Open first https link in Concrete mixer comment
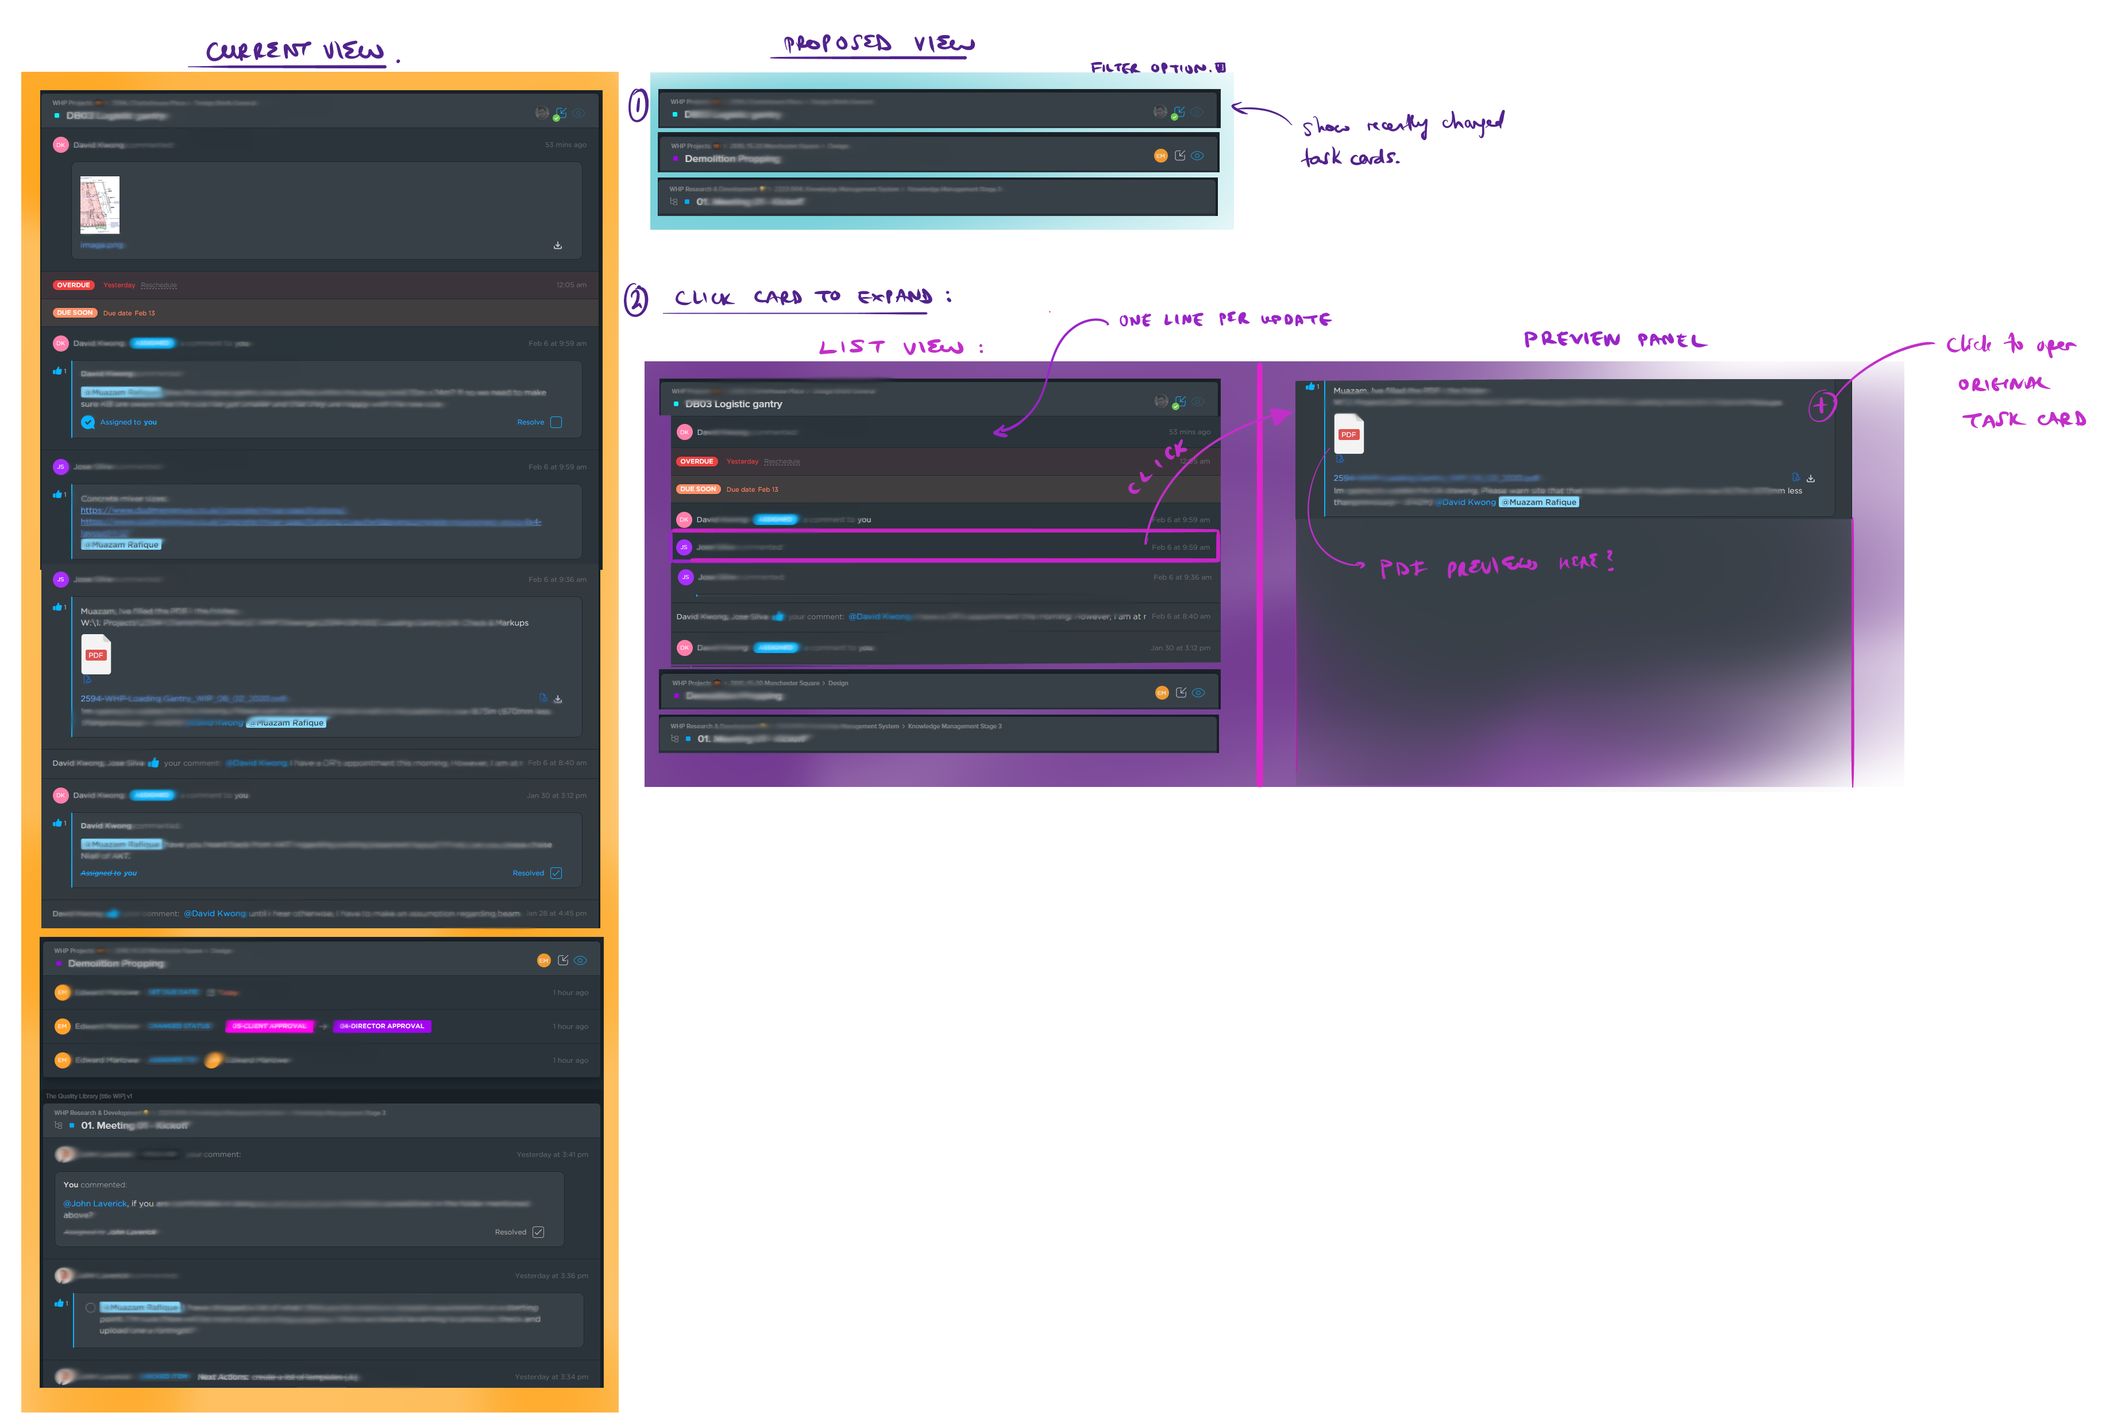2106x1424 pixels. pos(213,511)
